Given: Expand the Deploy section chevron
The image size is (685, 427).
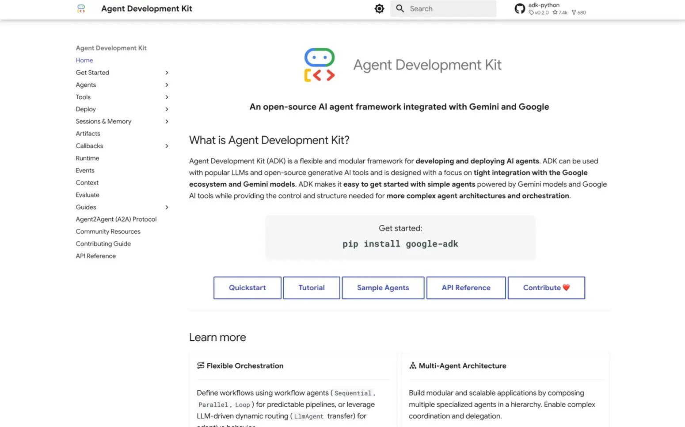Looking at the screenshot, I should click(x=167, y=109).
